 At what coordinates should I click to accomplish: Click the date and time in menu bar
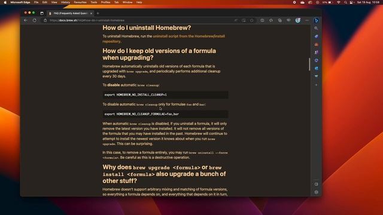point(368,2)
